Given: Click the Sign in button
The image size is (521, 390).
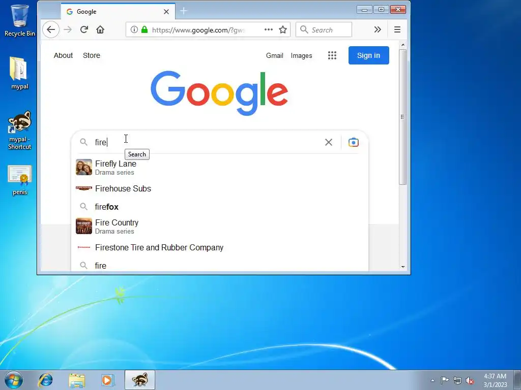Looking at the screenshot, I should [x=368, y=55].
